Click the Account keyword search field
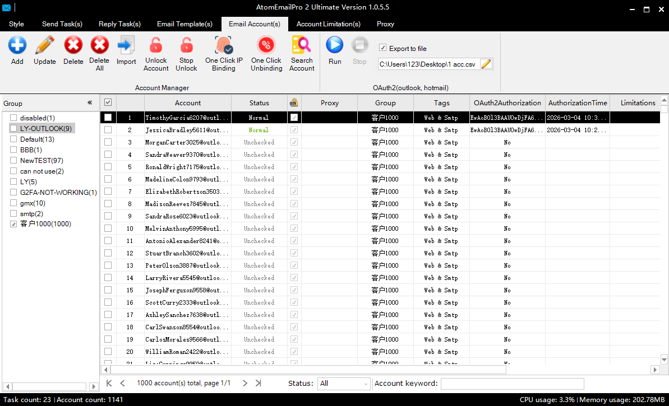The width and height of the screenshot is (669, 406). (x=512, y=384)
